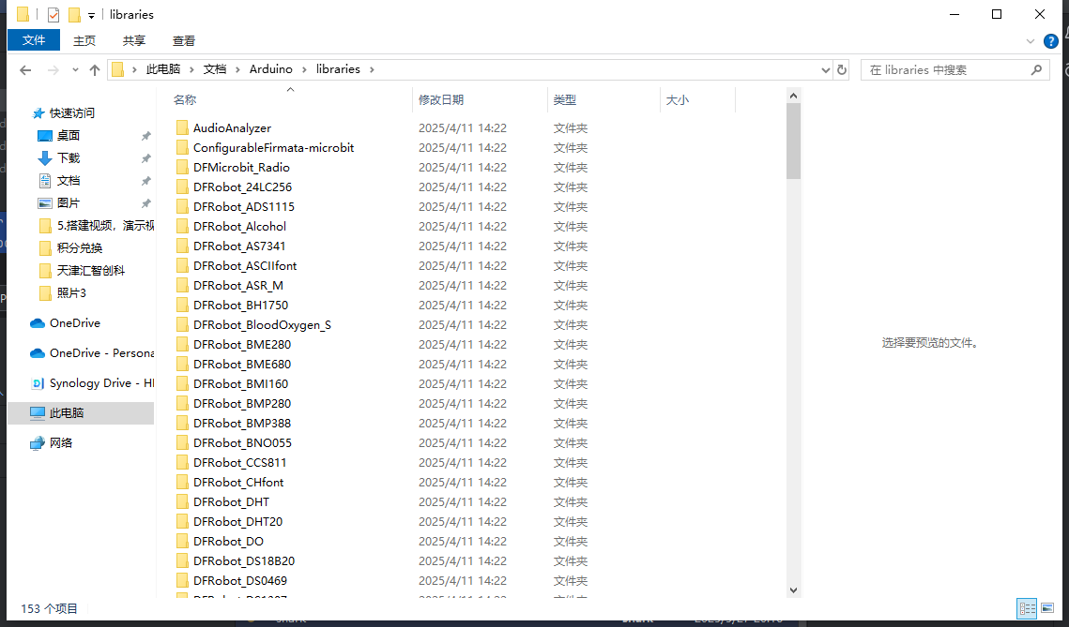Image resolution: width=1069 pixels, height=627 pixels.
Task: Click the search magnifier icon
Action: click(x=1036, y=70)
